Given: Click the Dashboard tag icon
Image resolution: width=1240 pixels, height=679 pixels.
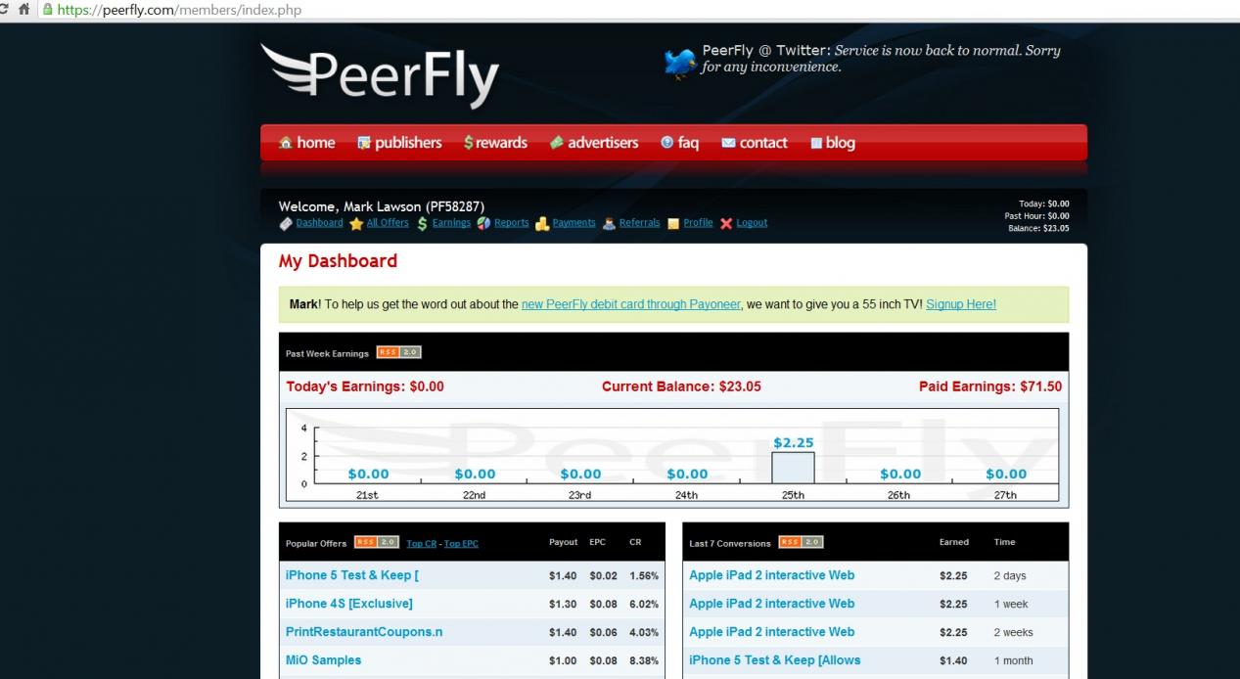Looking at the screenshot, I should [286, 223].
